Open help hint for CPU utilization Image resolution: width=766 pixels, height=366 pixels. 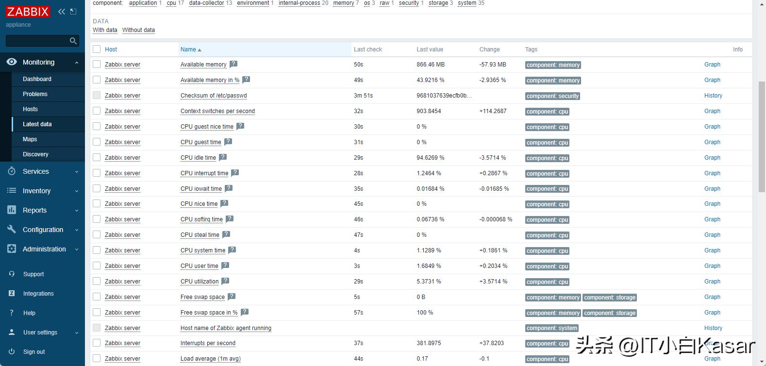[x=225, y=281]
